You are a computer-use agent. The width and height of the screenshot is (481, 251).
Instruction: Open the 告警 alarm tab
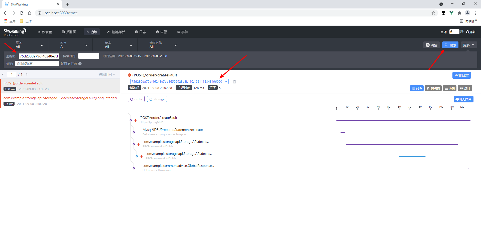click(x=161, y=32)
